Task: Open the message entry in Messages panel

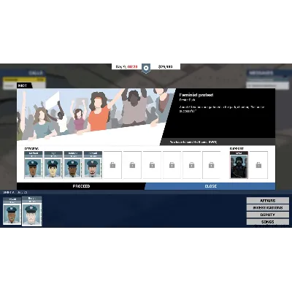Action: 268,85
